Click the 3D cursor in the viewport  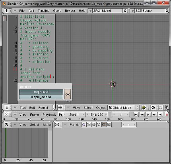(112, 84)
